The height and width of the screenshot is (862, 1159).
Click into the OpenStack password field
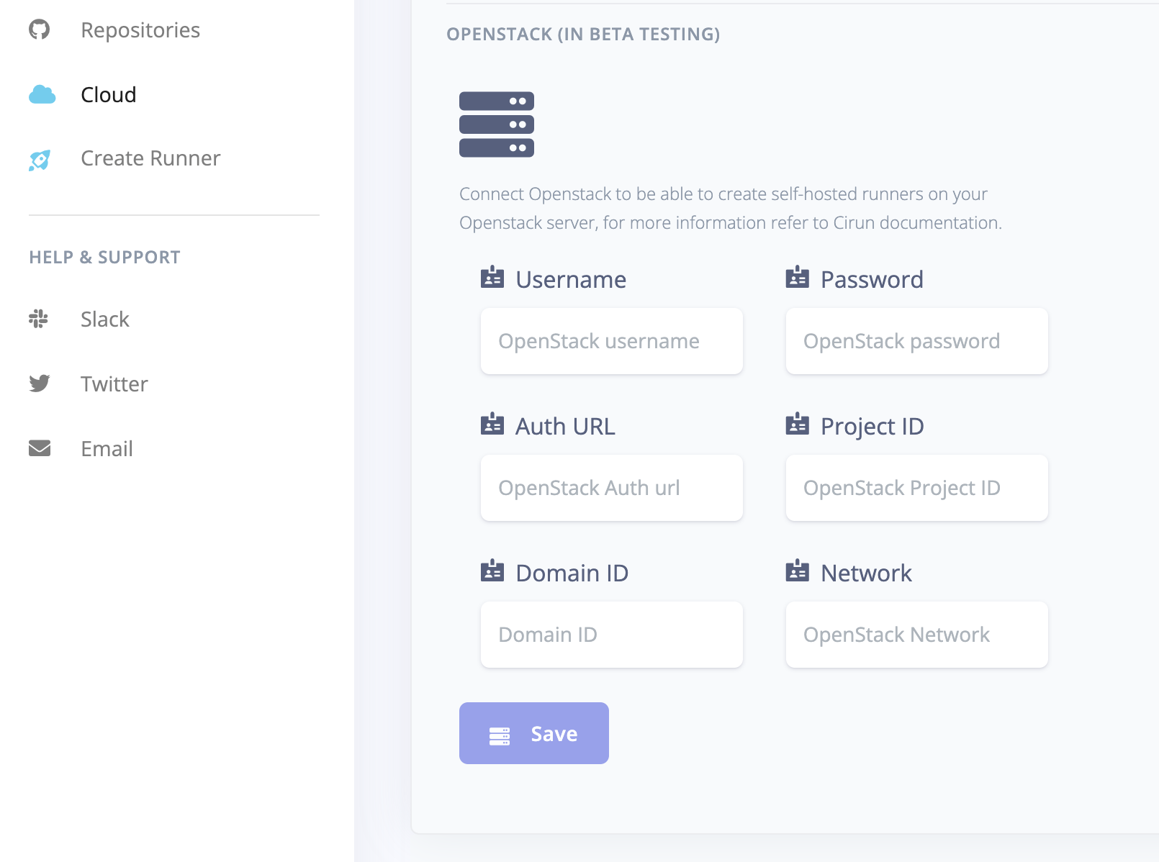click(x=916, y=341)
